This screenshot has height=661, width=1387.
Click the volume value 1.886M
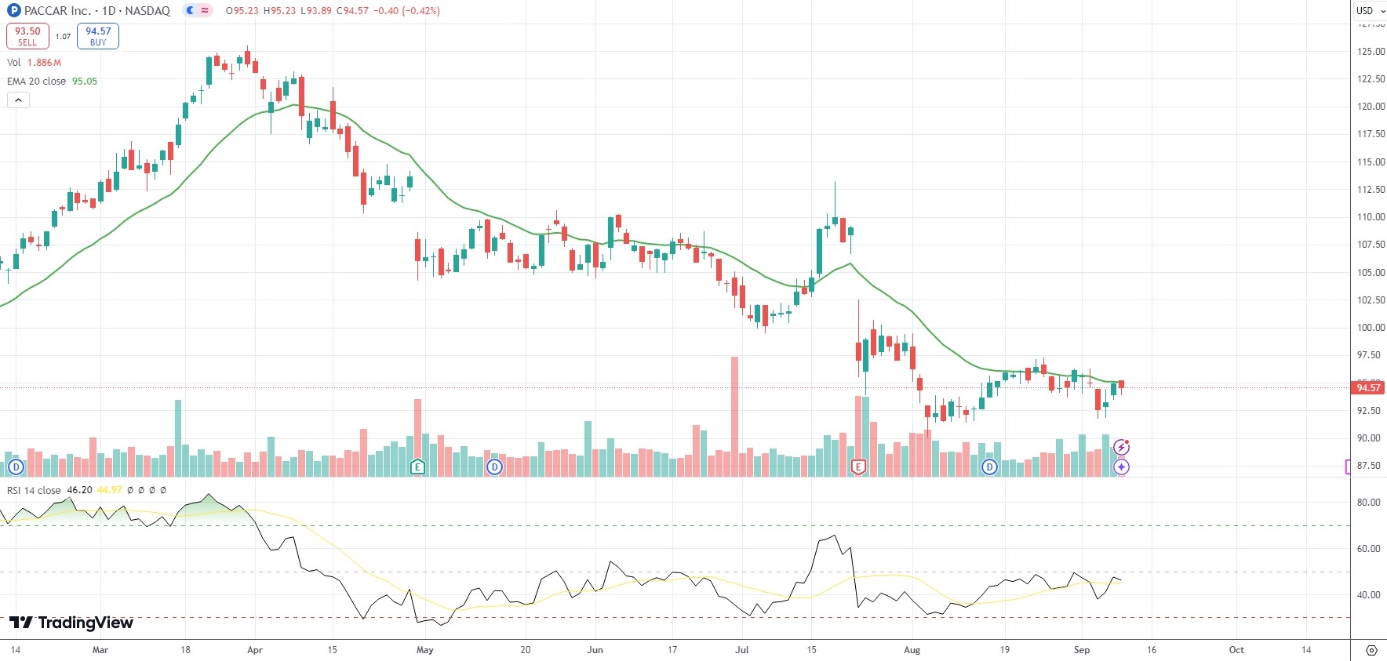[x=44, y=63]
